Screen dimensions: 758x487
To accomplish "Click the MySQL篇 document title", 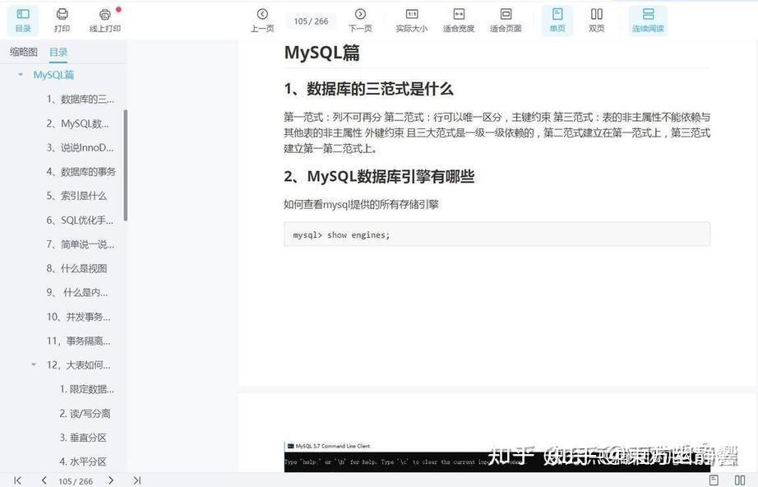I will click(322, 53).
